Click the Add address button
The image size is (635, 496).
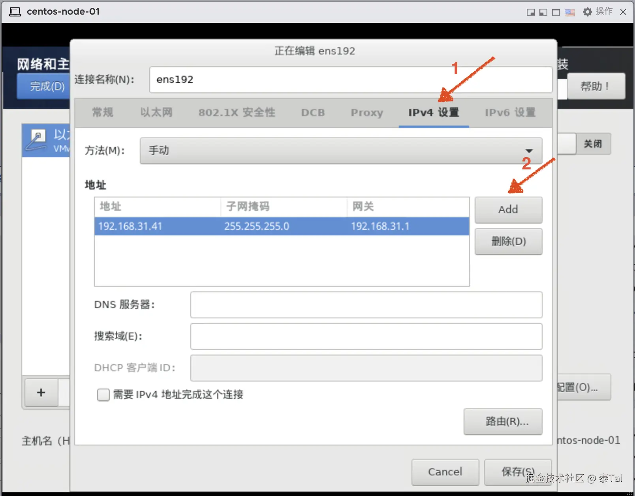click(x=508, y=210)
